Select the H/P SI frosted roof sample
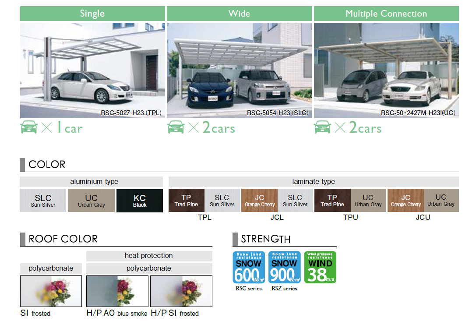476x321 pixels. click(181, 291)
